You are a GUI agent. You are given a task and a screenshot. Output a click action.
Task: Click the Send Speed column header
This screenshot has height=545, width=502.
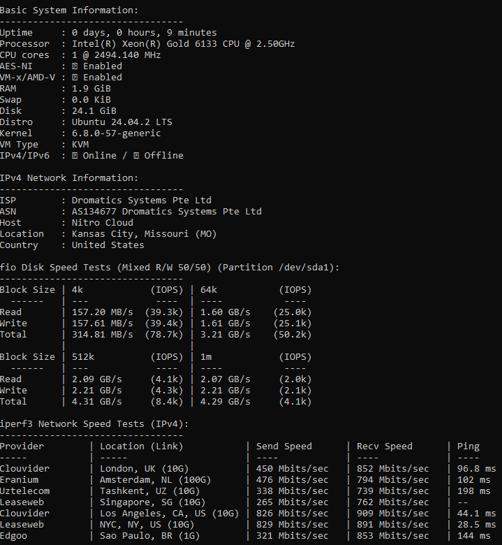284,446
